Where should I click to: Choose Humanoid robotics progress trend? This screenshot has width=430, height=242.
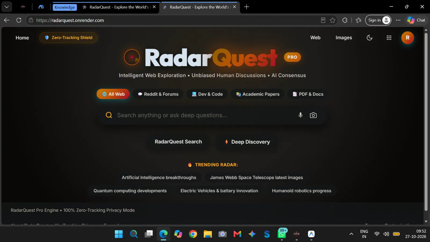pyautogui.click(x=302, y=191)
